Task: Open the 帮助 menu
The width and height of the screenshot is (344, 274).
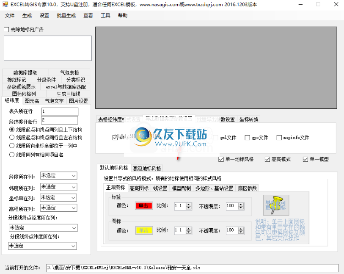Action: 123,16
